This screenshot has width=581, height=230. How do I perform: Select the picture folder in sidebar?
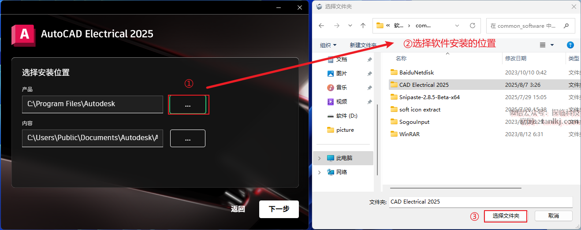pos(345,130)
